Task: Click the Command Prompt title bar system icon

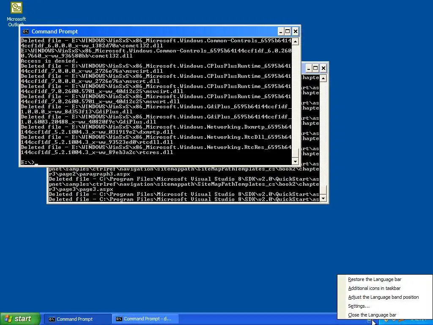Action: click(x=26, y=31)
